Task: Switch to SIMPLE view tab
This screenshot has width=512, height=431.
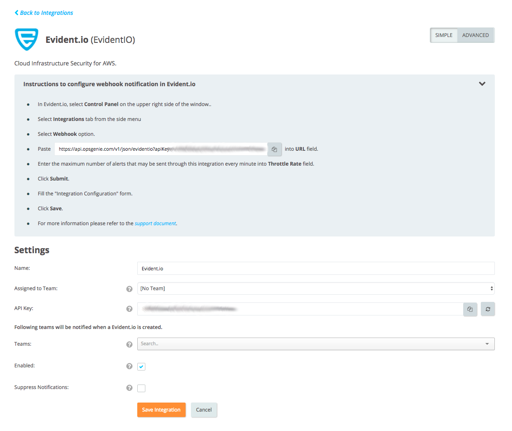Action: (444, 35)
